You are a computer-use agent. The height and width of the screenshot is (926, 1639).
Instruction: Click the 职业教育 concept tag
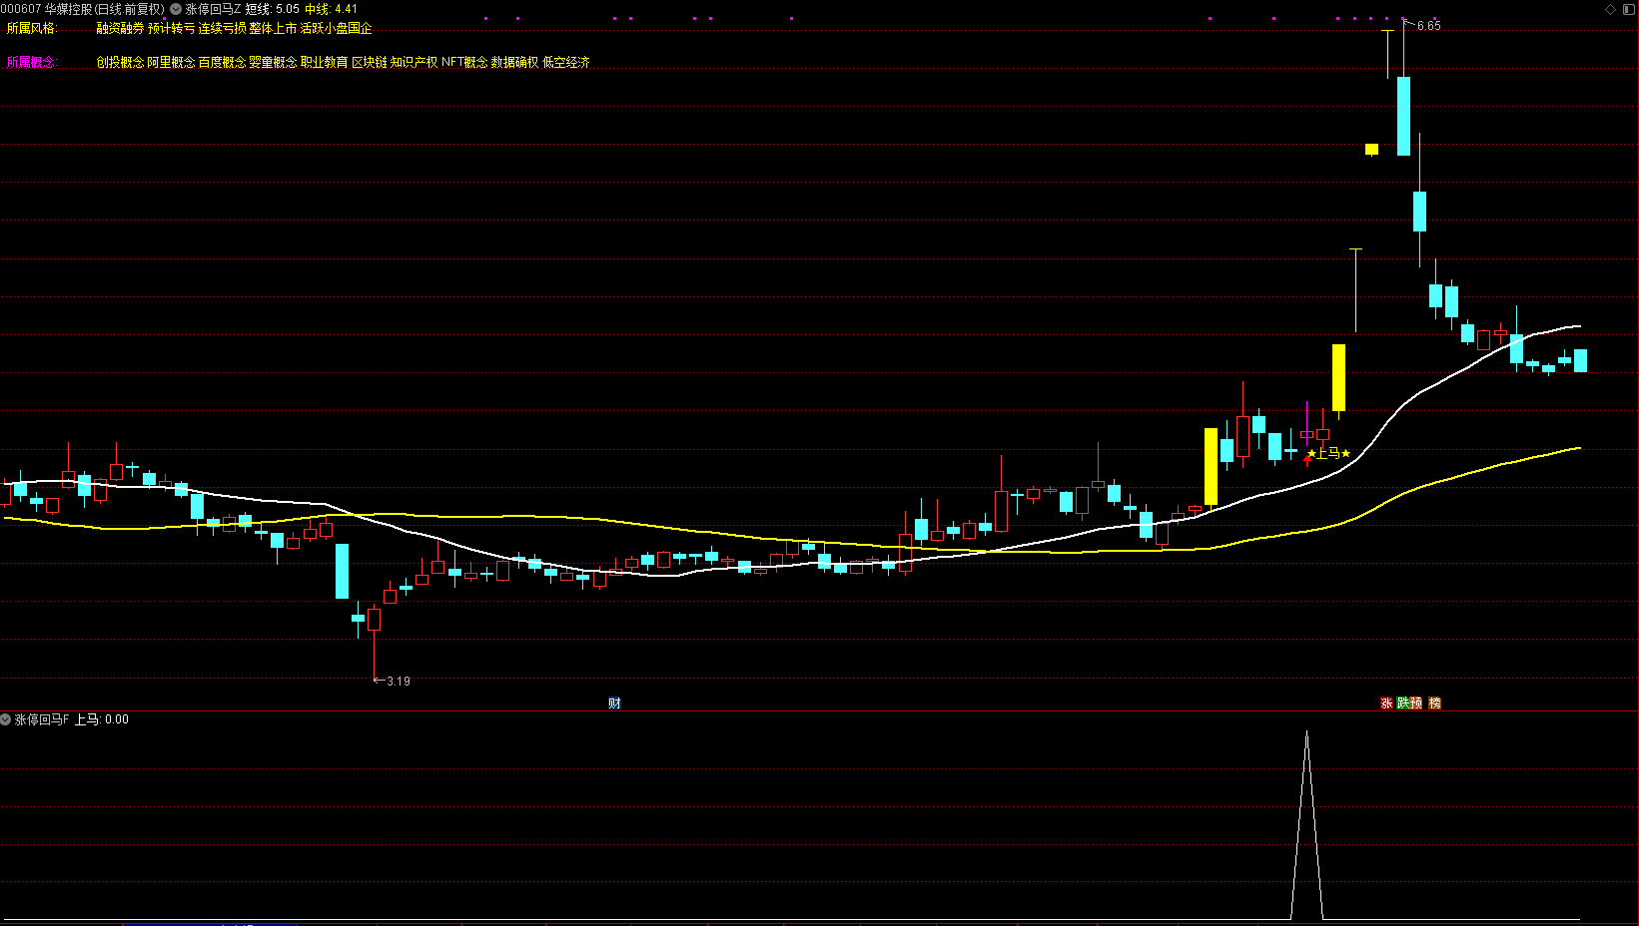coord(325,62)
